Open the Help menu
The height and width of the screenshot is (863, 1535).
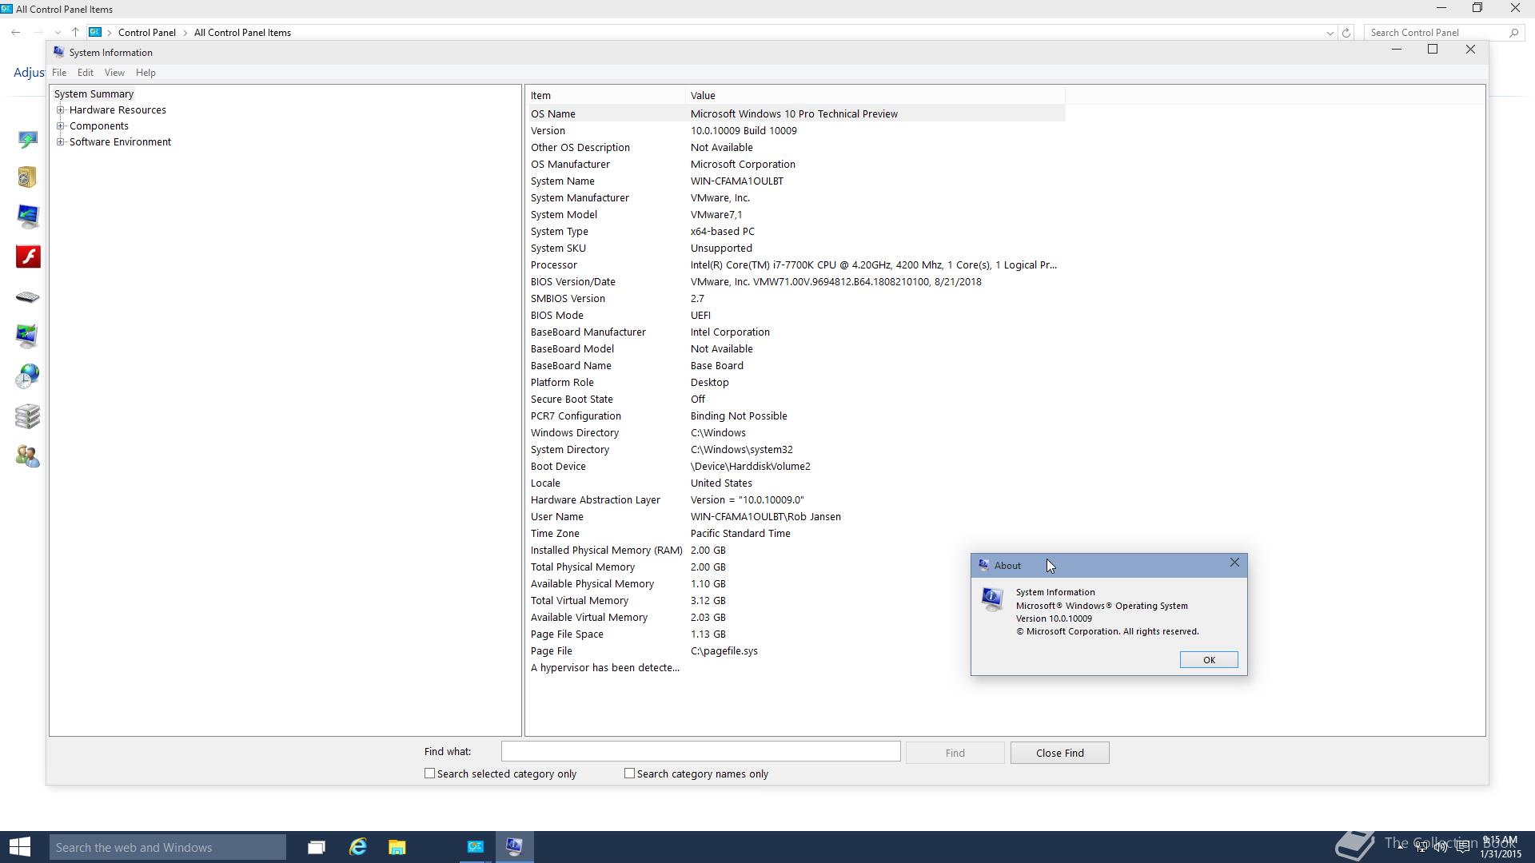(x=146, y=73)
